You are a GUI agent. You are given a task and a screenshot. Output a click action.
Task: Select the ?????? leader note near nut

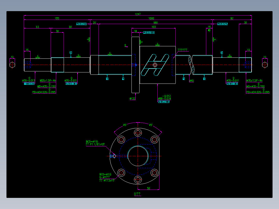click(x=182, y=50)
